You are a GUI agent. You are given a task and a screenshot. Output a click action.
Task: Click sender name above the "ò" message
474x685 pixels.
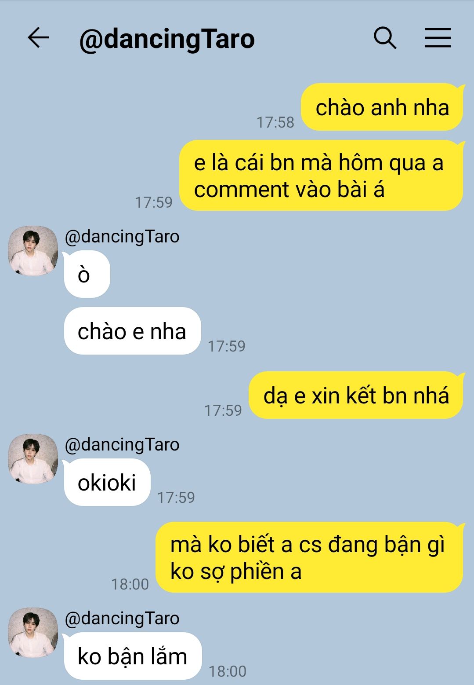122,237
